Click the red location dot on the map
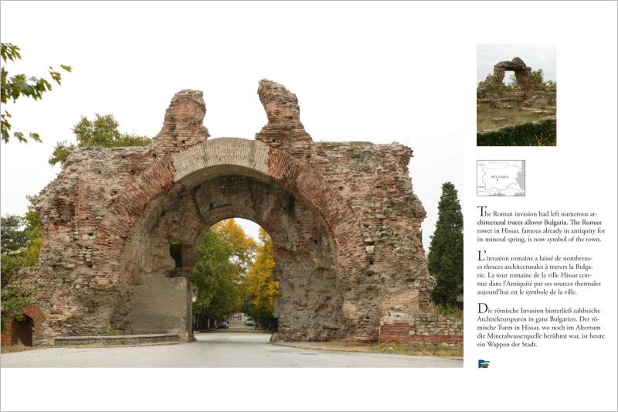Viewport: 618px width, 412px height. (x=498, y=180)
